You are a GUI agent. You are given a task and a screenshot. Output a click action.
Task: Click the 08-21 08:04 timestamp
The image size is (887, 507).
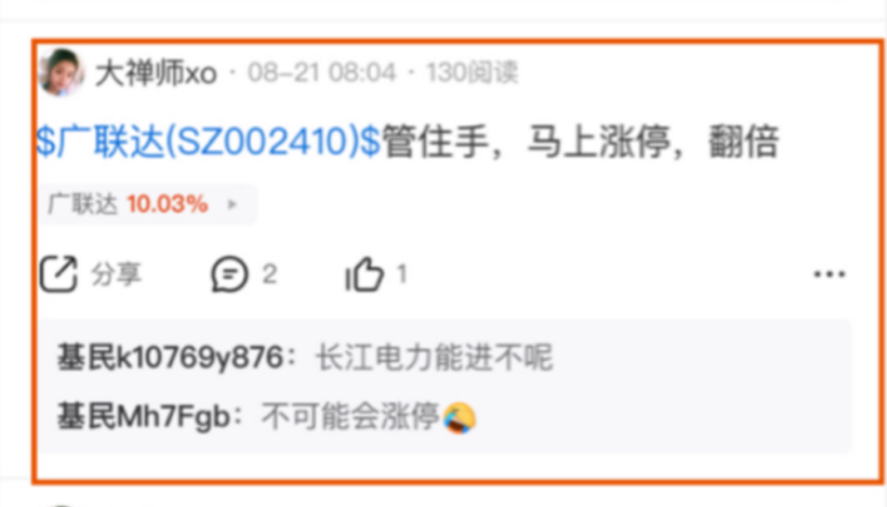click(322, 74)
